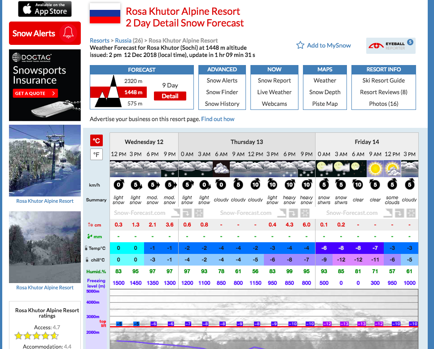The width and height of the screenshot is (434, 349).
Task: Open the chairlift photo thumbnail
Action: [x=45, y=161]
